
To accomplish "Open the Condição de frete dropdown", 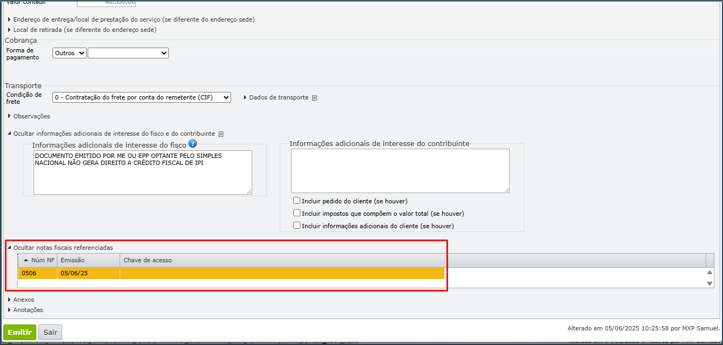I will (x=142, y=97).
